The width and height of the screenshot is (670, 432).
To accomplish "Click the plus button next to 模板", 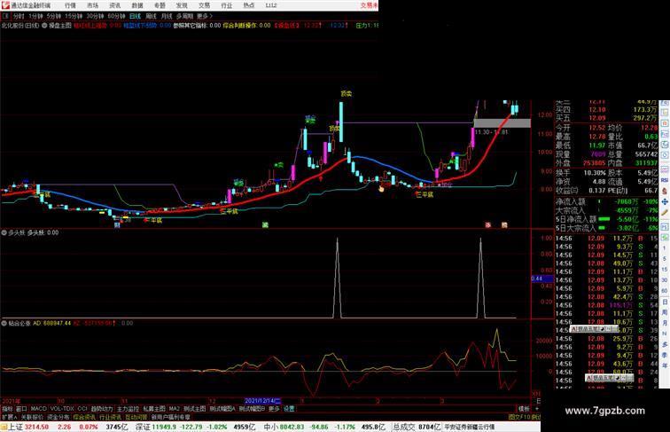I will point(537,409).
